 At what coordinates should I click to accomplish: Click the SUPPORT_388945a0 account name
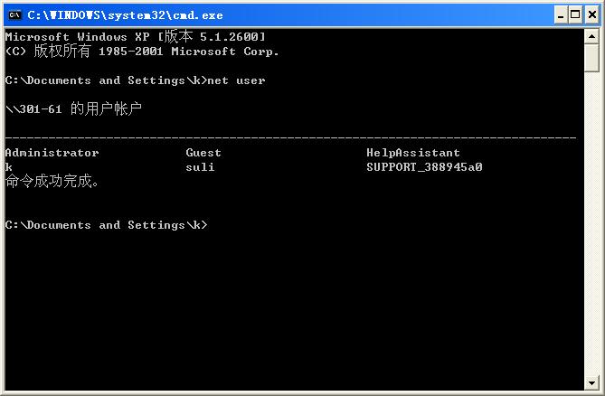[x=424, y=167]
